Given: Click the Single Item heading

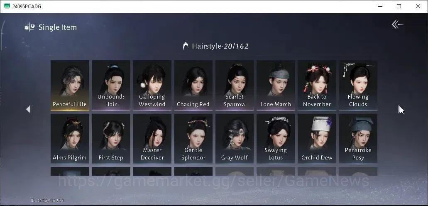Looking at the screenshot, I should pos(58,27).
